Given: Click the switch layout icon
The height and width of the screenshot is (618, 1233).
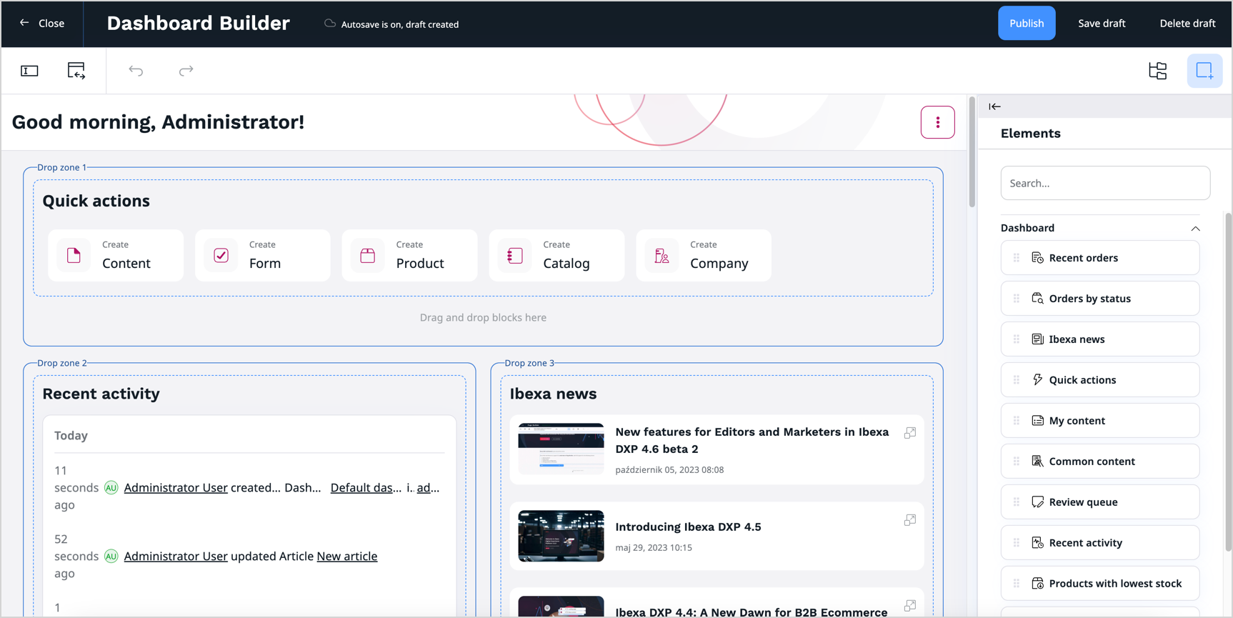Looking at the screenshot, I should click(x=76, y=71).
